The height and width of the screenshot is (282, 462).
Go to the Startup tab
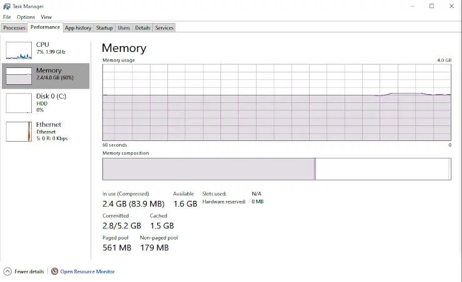(104, 28)
